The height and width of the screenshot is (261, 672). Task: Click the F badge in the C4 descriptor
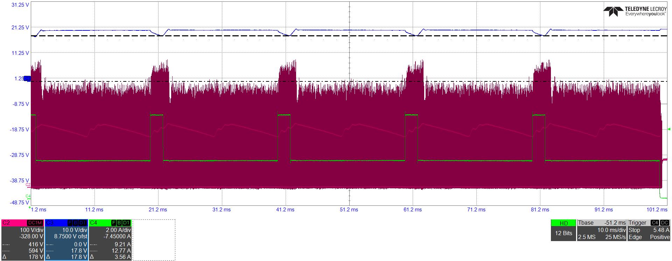point(114,223)
